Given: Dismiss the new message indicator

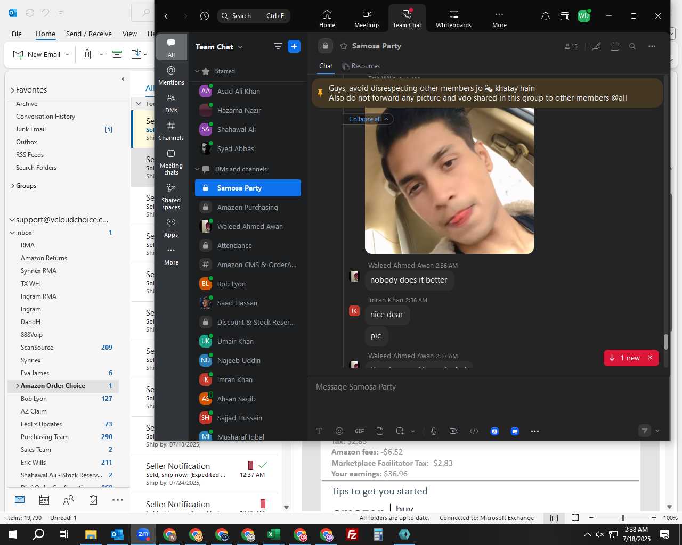Looking at the screenshot, I should (650, 358).
